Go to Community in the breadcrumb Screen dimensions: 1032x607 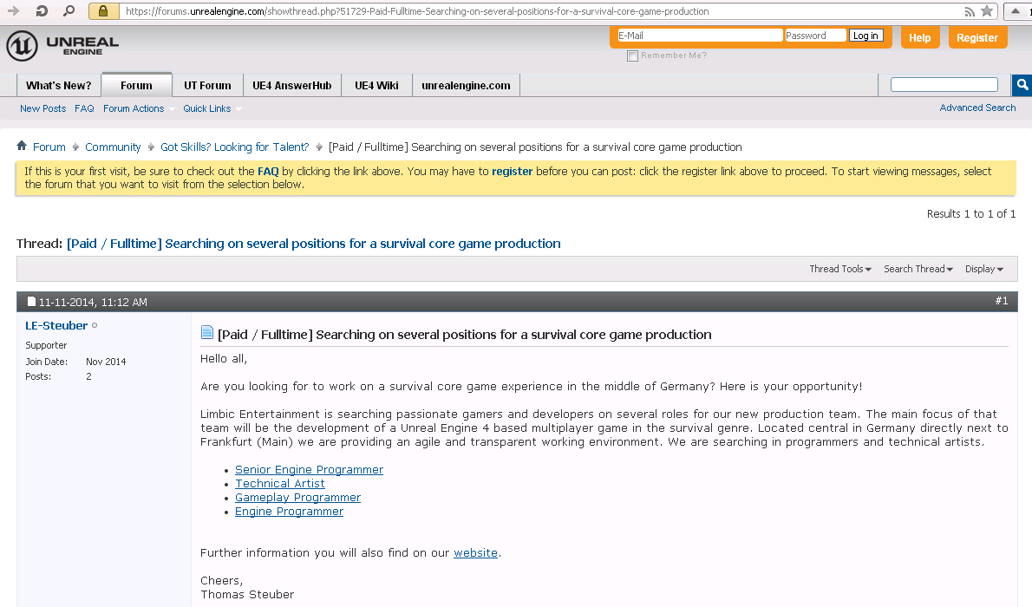pos(113,147)
